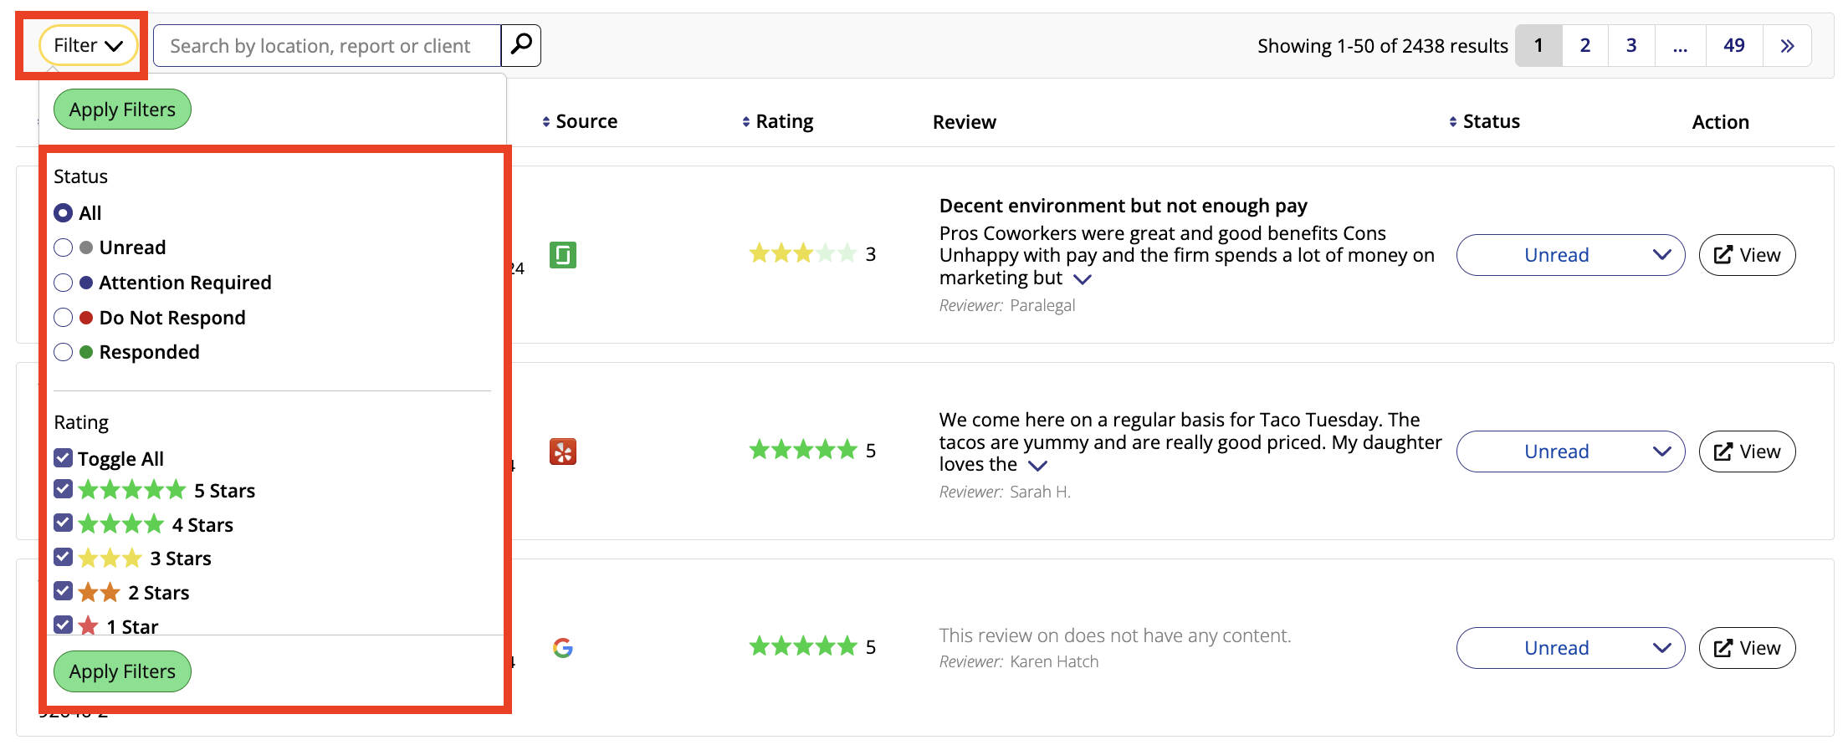View the Karen Hatch review

coord(1746,648)
